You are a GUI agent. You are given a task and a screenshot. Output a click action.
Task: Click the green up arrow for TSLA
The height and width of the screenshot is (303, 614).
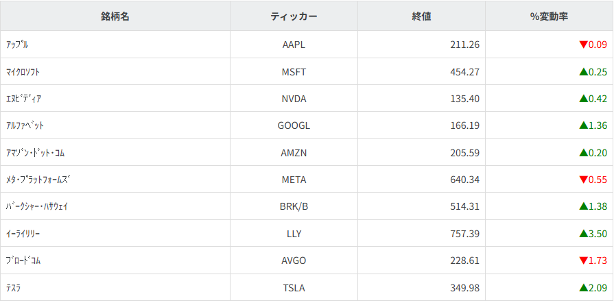583,288
